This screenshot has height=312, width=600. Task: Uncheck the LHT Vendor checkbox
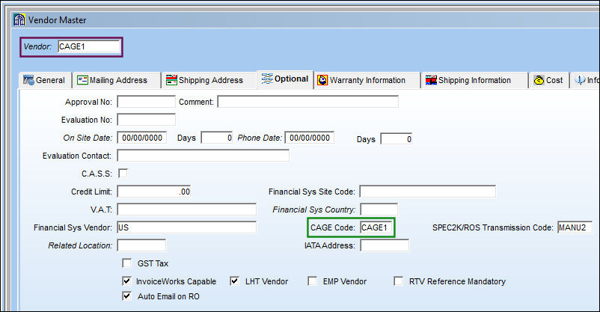(x=235, y=281)
